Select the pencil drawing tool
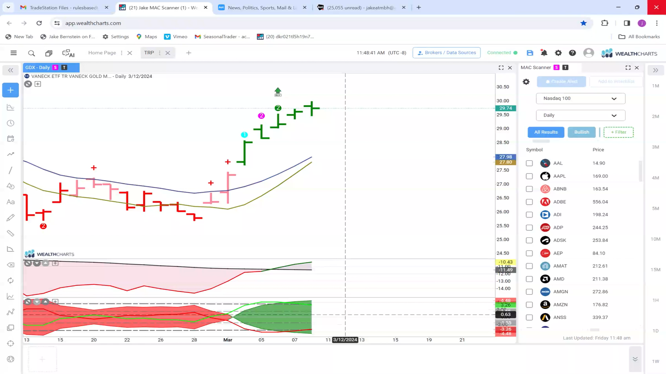The height and width of the screenshot is (374, 666). (10, 217)
